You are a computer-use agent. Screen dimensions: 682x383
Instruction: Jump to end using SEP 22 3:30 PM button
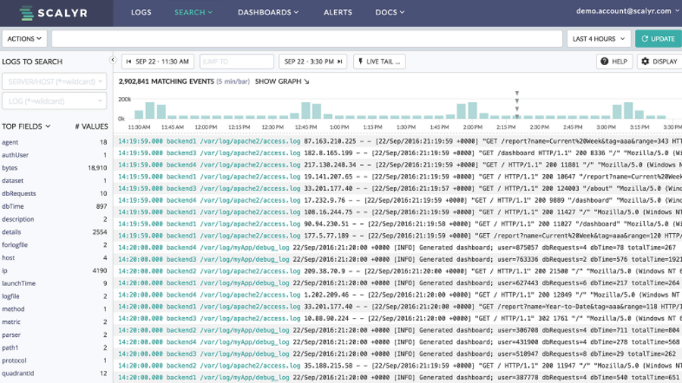313,61
